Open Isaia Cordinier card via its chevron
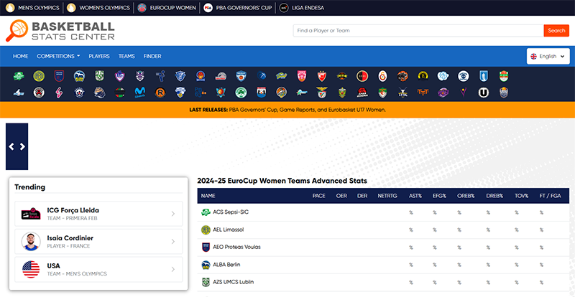Image resolution: width=575 pixels, height=297 pixels. click(x=173, y=241)
